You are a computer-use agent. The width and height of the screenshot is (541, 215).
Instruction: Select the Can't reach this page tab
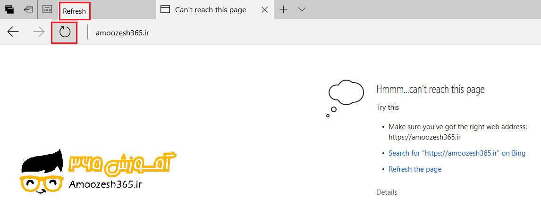click(x=215, y=9)
